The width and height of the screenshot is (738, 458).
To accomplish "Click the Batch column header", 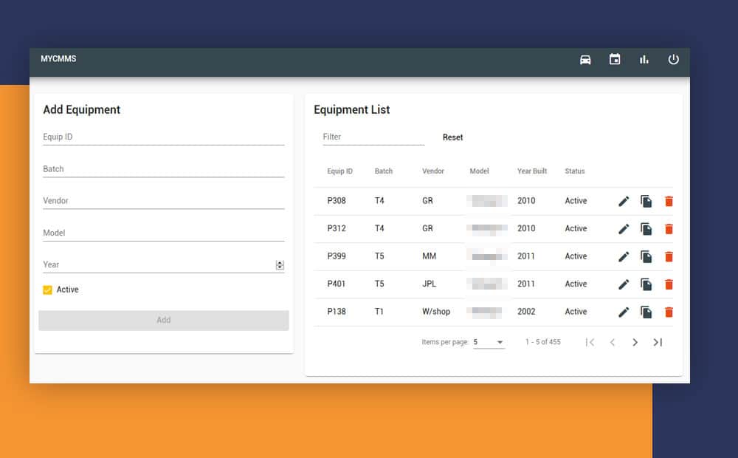I will click(384, 171).
